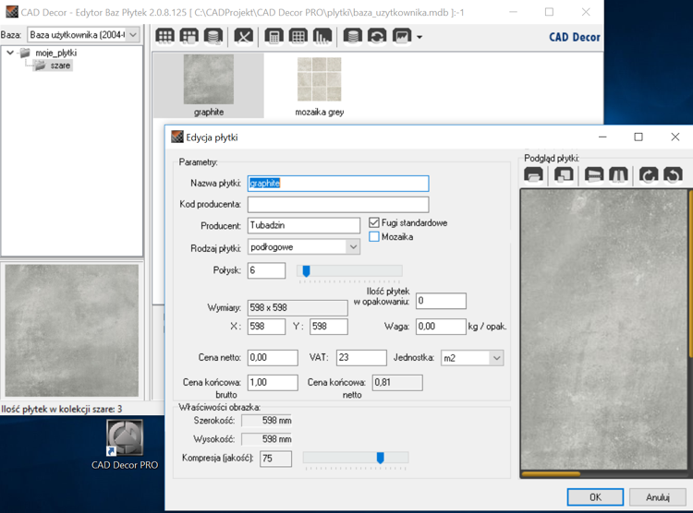Select the szare collection in tree
The height and width of the screenshot is (513, 693).
(x=60, y=66)
